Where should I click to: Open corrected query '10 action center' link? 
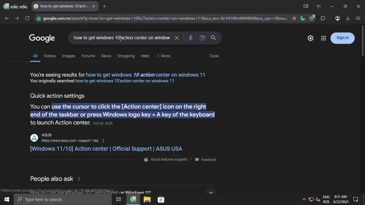[146, 75]
